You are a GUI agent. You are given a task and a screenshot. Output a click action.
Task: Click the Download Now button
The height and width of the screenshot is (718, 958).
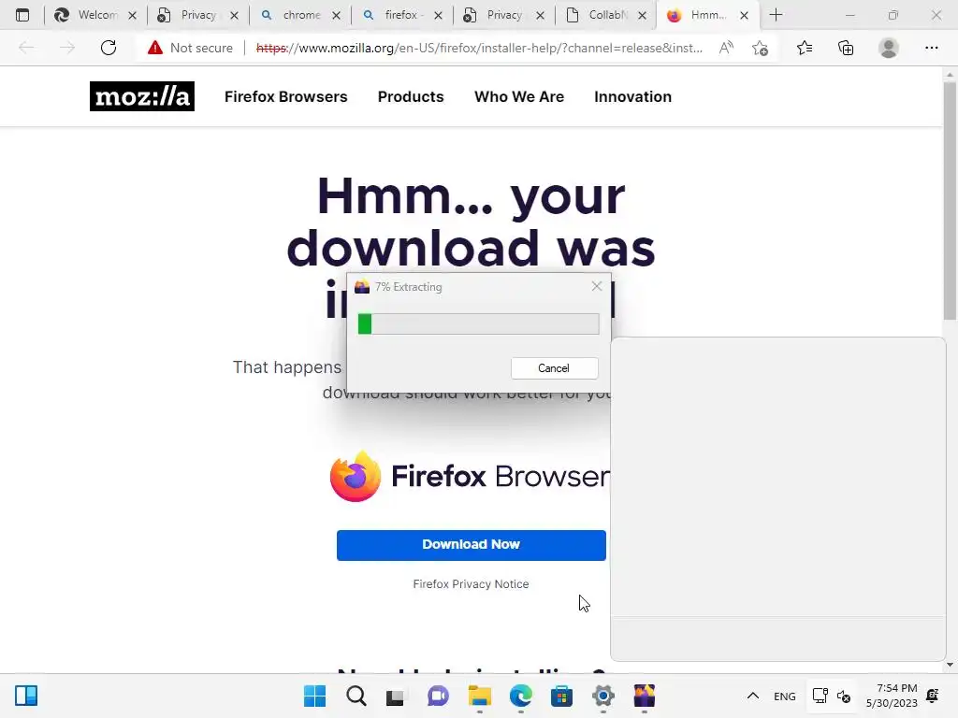(x=472, y=545)
